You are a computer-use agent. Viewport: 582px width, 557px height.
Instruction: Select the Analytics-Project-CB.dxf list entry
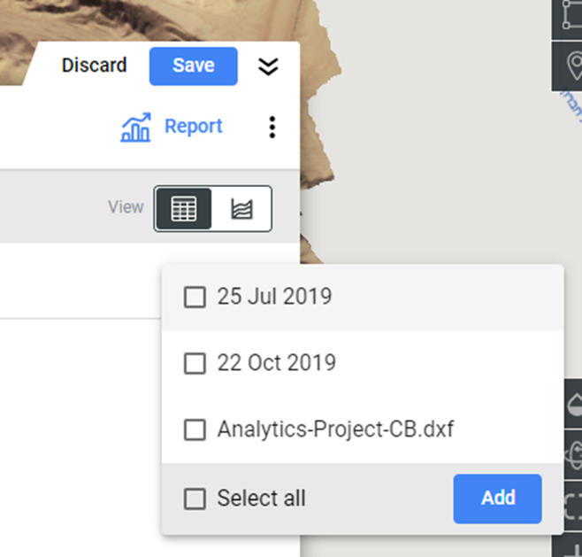click(363, 429)
